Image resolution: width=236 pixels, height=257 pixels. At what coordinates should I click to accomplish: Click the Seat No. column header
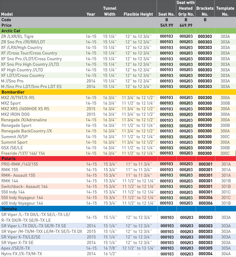(x=166, y=14)
